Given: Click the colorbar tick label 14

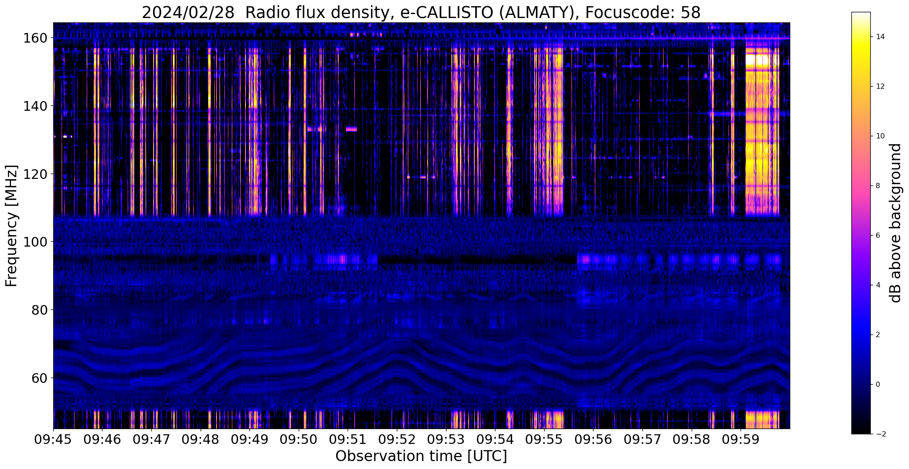Looking at the screenshot, I should tap(880, 37).
